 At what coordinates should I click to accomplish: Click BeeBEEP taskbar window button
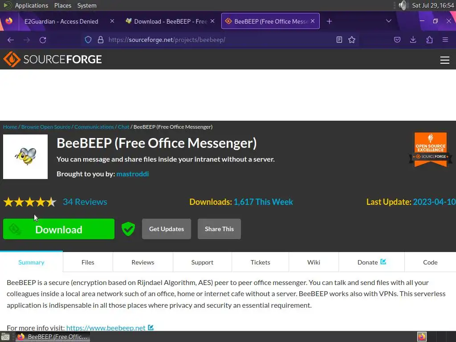point(53,337)
